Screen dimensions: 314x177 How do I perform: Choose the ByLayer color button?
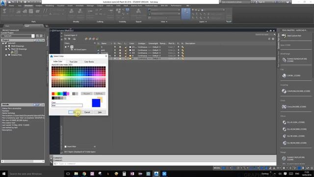[x=86, y=94]
